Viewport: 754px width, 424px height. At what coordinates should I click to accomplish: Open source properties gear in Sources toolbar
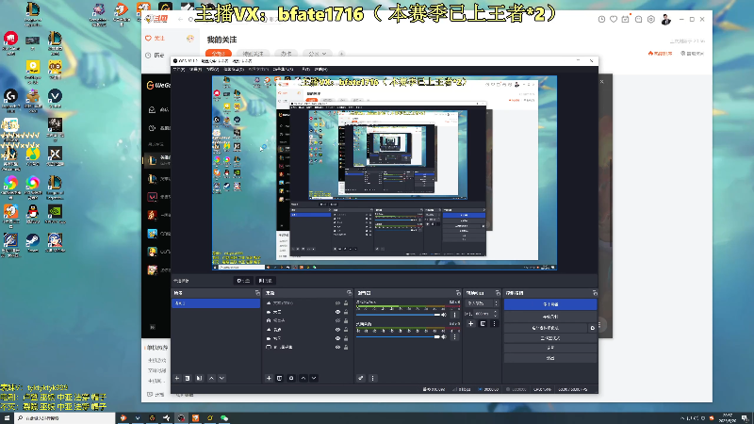291,379
